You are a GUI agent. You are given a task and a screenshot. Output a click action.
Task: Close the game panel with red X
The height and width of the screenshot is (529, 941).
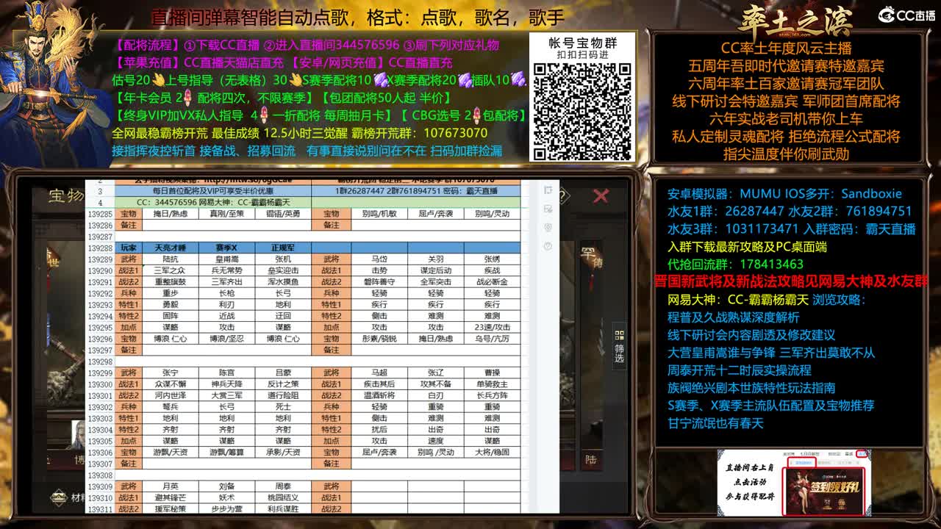pos(601,195)
